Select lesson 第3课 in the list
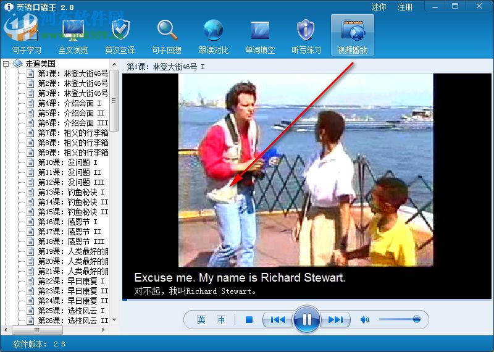The height and width of the screenshot is (352, 494). click(x=73, y=93)
